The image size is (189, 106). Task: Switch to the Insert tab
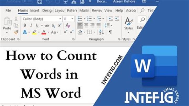click(x=35, y=10)
